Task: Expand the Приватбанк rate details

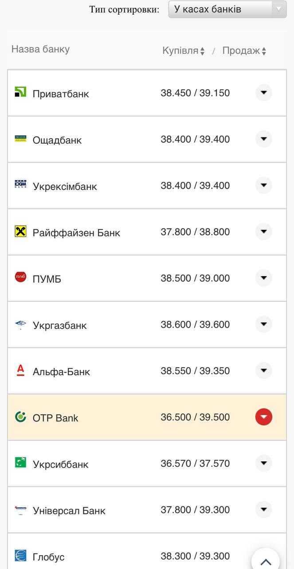Action: pyautogui.click(x=263, y=93)
